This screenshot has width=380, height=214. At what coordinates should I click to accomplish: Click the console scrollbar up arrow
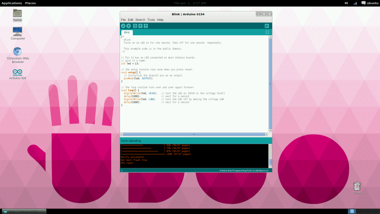271,145
